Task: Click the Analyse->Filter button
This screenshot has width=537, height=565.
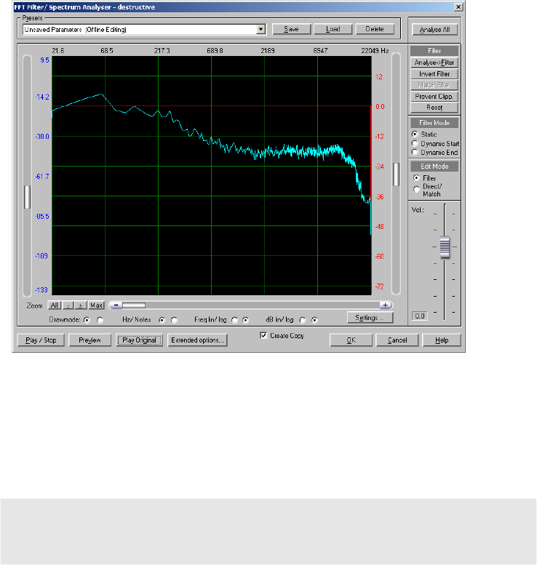Action: [x=434, y=63]
